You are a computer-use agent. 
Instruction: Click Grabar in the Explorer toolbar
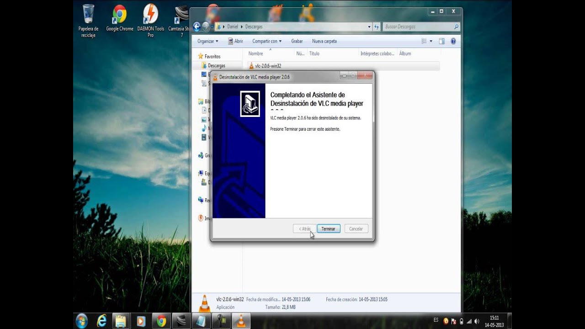click(x=297, y=41)
